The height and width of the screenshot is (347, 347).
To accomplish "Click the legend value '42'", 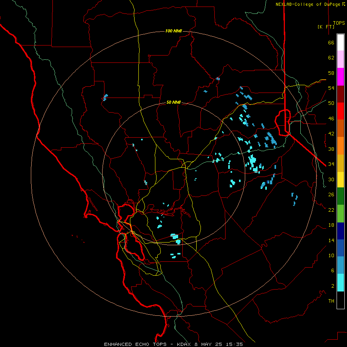I will 331,133.
